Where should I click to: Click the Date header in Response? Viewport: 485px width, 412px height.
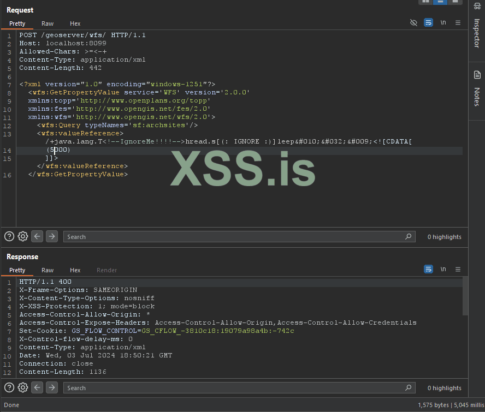pyautogui.click(x=96, y=355)
